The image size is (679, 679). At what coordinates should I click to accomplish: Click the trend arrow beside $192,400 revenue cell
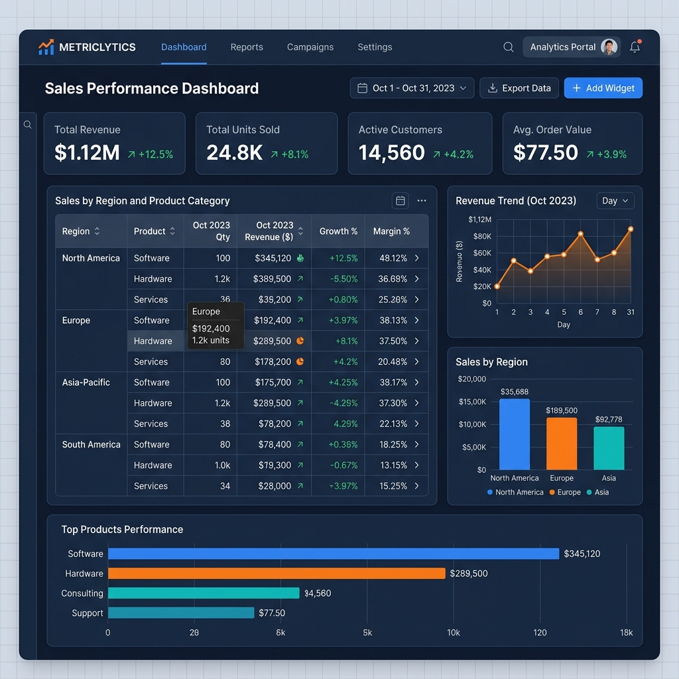click(300, 320)
